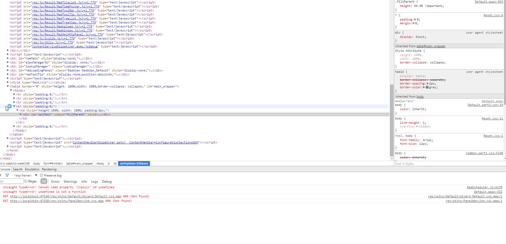Expand the div#lookupManager node
This screenshot has height=244, width=506.
coord(8,66)
